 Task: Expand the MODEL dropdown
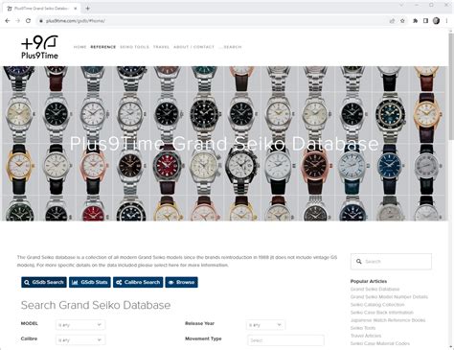tap(80, 325)
